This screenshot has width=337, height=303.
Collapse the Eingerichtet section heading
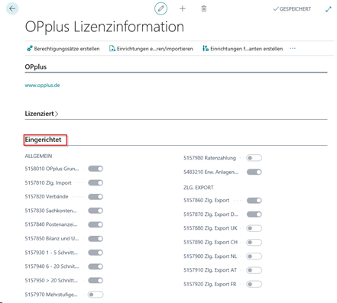click(43, 140)
